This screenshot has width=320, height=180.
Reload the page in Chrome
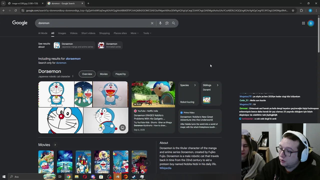click(15, 10)
